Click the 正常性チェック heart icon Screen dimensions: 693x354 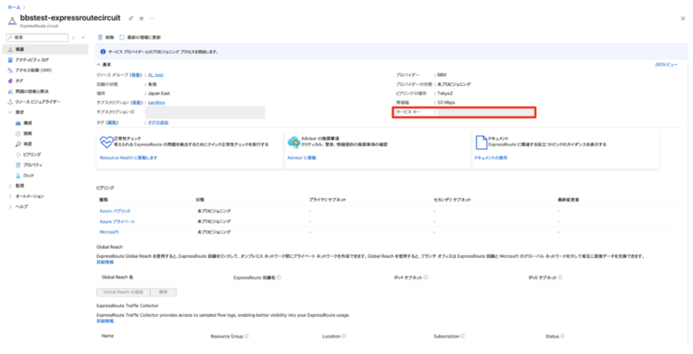pyautogui.click(x=106, y=142)
